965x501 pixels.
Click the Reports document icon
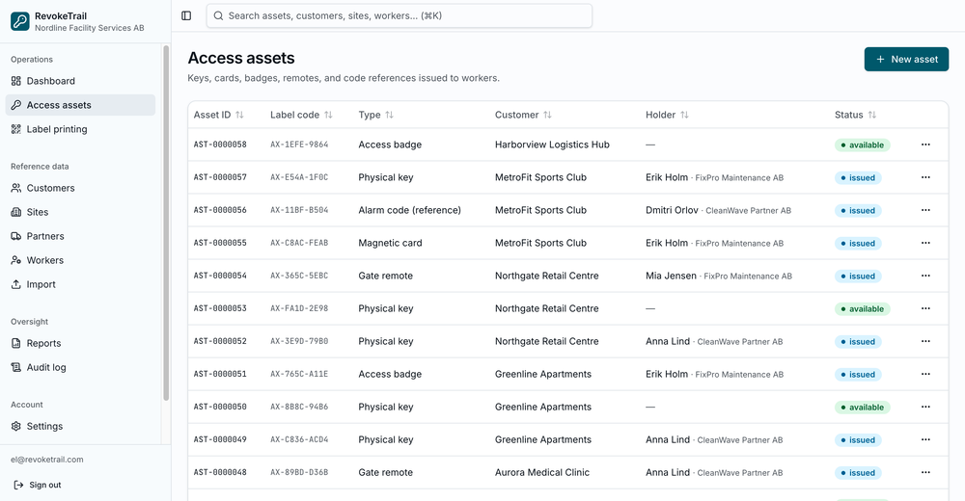tap(16, 343)
